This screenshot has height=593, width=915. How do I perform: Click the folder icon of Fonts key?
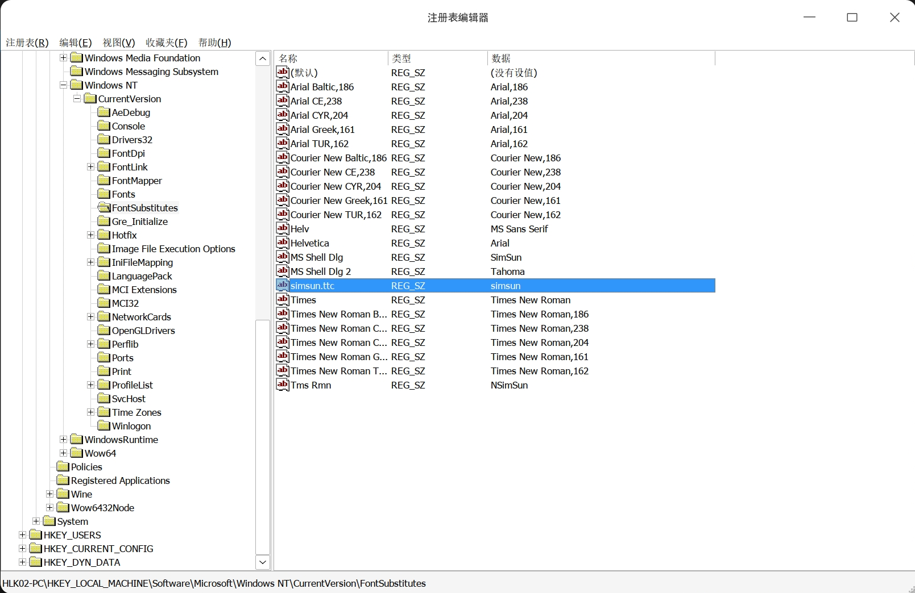point(103,194)
